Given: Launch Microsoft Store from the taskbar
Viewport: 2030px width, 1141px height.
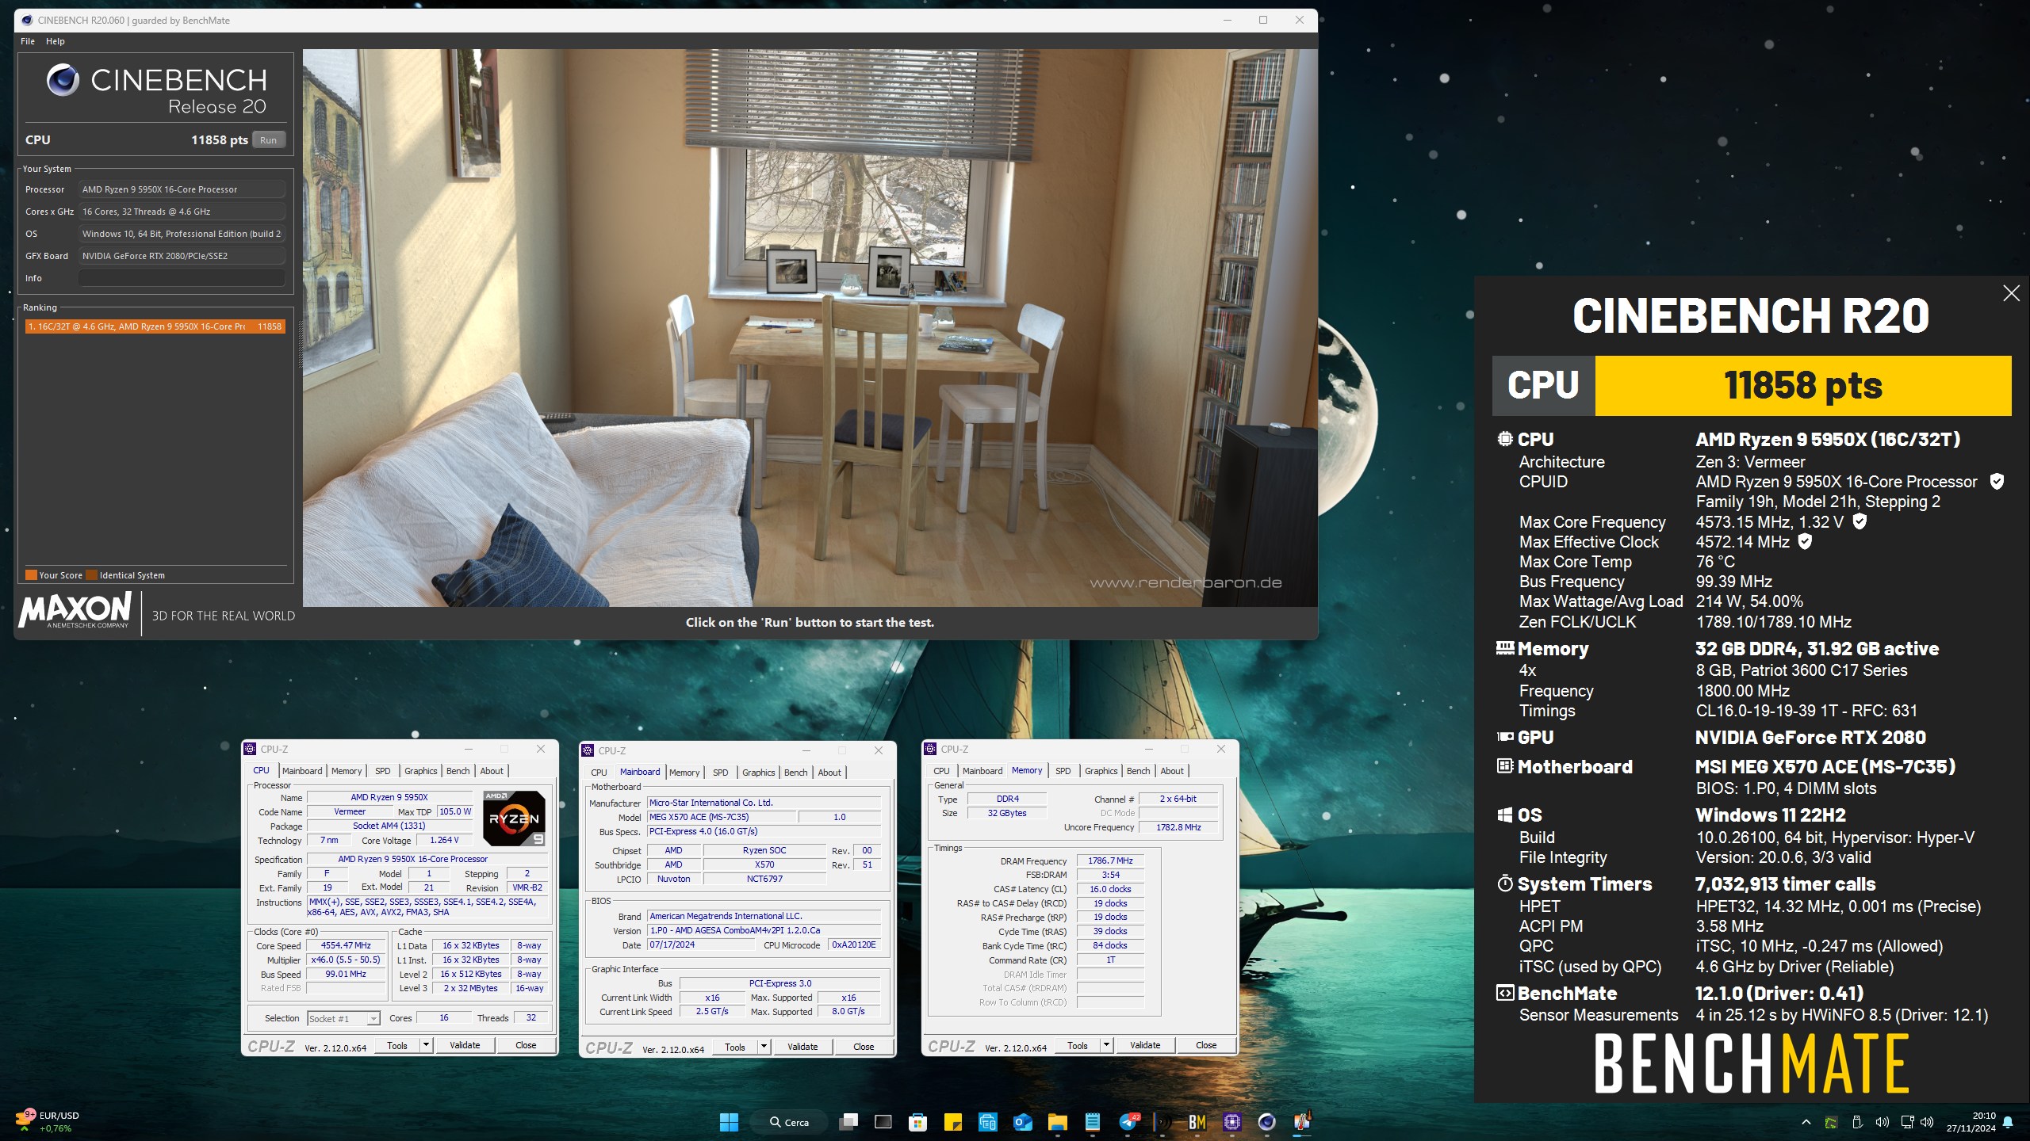Looking at the screenshot, I should [917, 1122].
